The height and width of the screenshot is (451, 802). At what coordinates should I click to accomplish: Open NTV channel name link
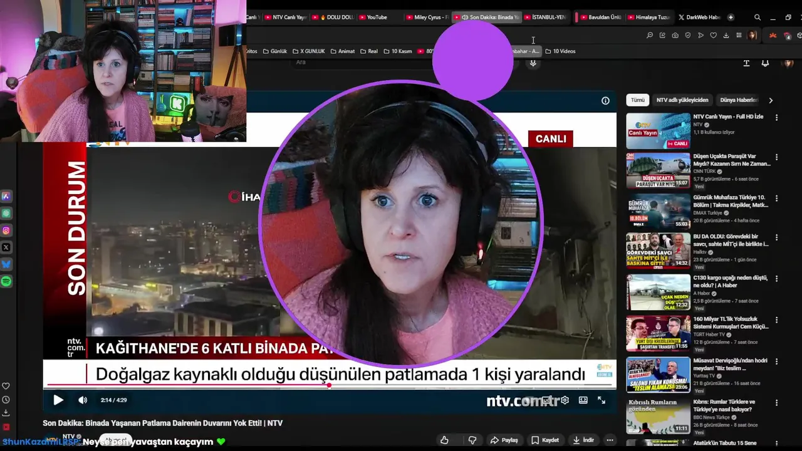tap(68, 436)
